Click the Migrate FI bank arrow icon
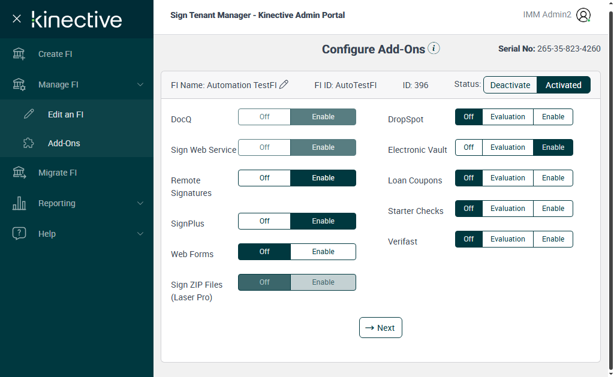Viewport: 614px width, 377px height. [x=19, y=172]
